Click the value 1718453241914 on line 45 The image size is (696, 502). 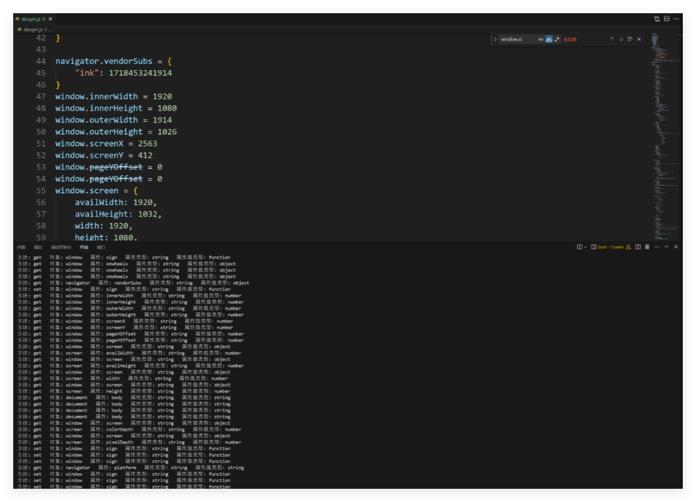(140, 73)
